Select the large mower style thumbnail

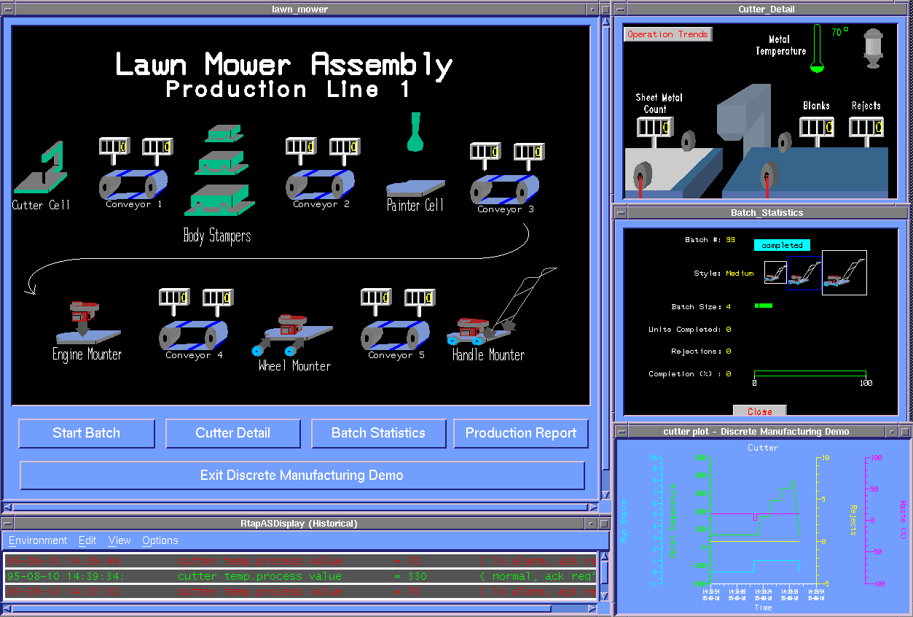pyautogui.click(x=844, y=273)
